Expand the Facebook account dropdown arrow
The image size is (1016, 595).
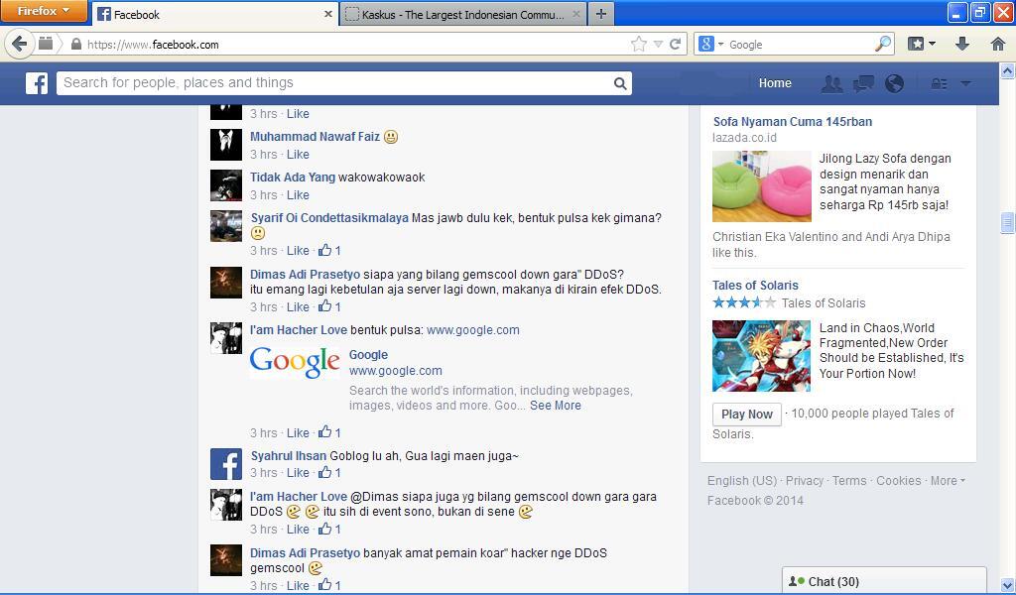pos(965,83)
